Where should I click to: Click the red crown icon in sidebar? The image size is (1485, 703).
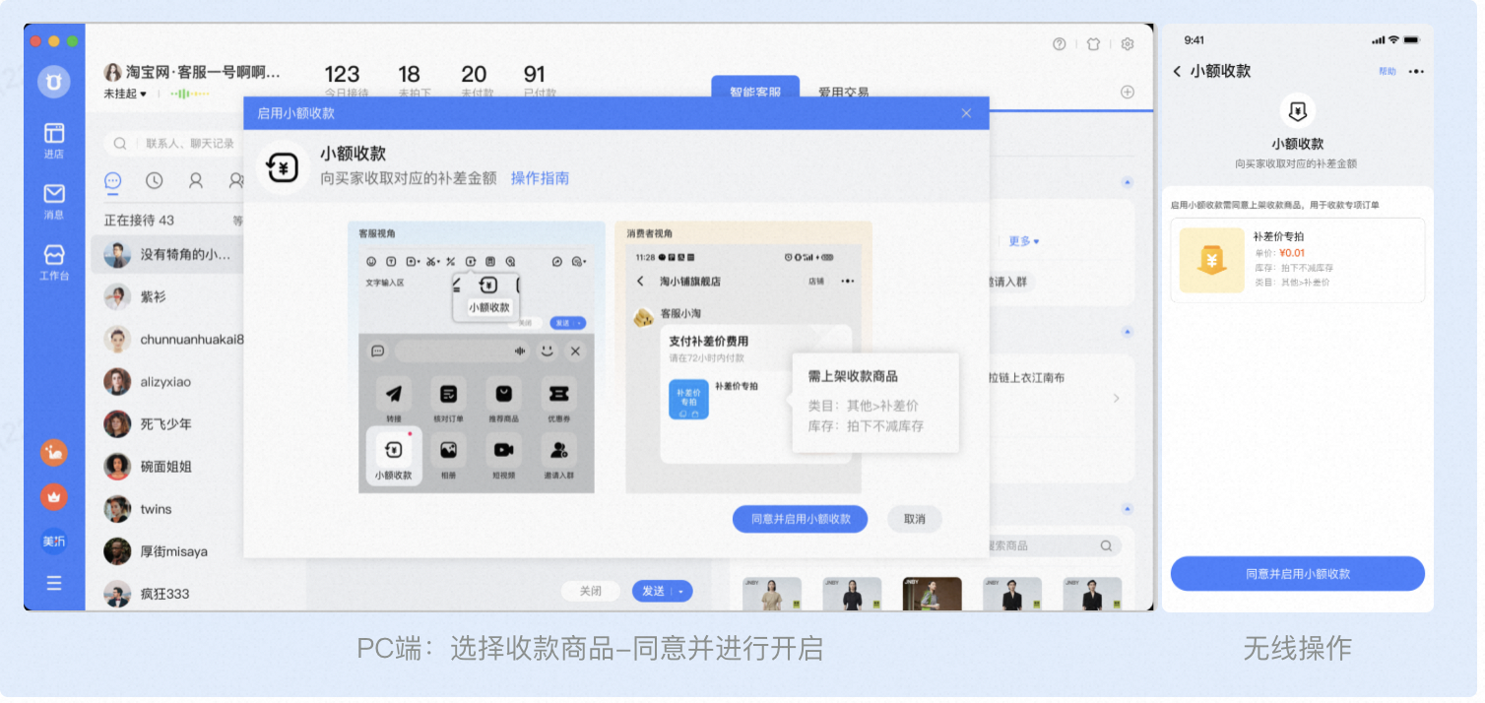point(54,497)
